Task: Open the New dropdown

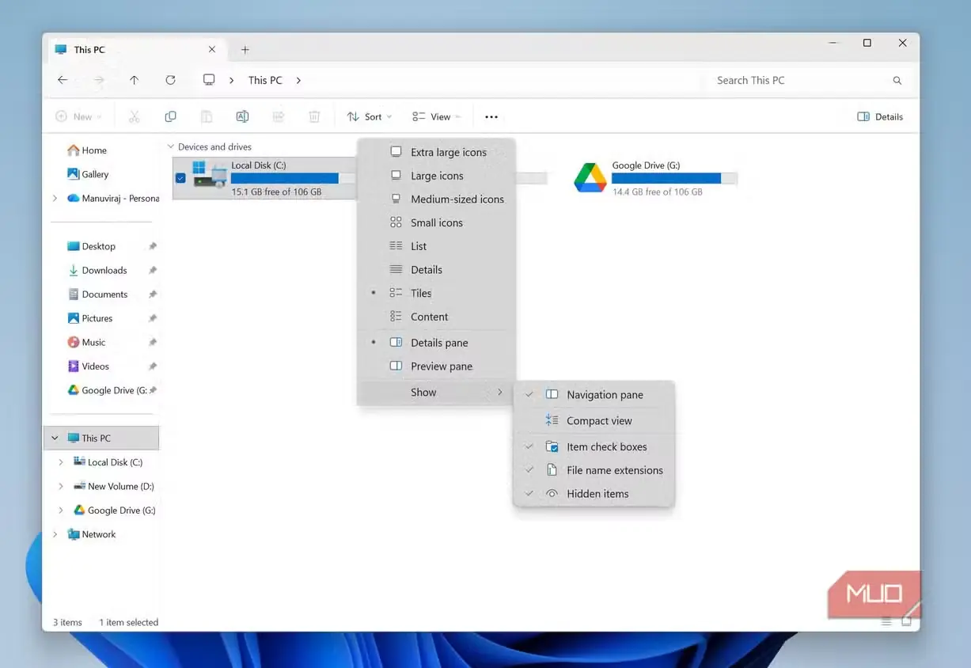Action: [78, 117]
